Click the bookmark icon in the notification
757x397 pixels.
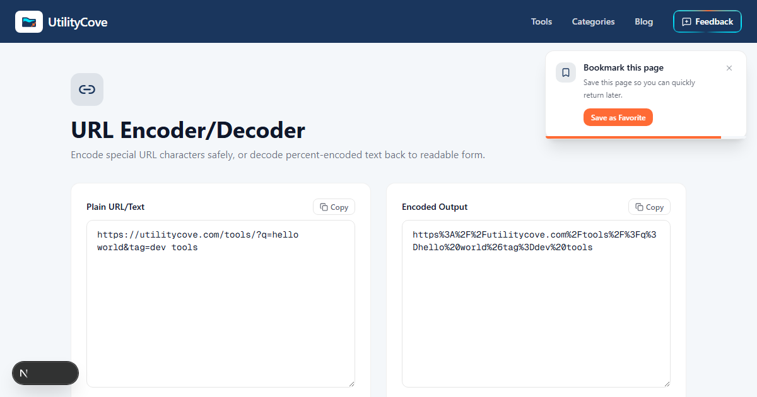566,72
